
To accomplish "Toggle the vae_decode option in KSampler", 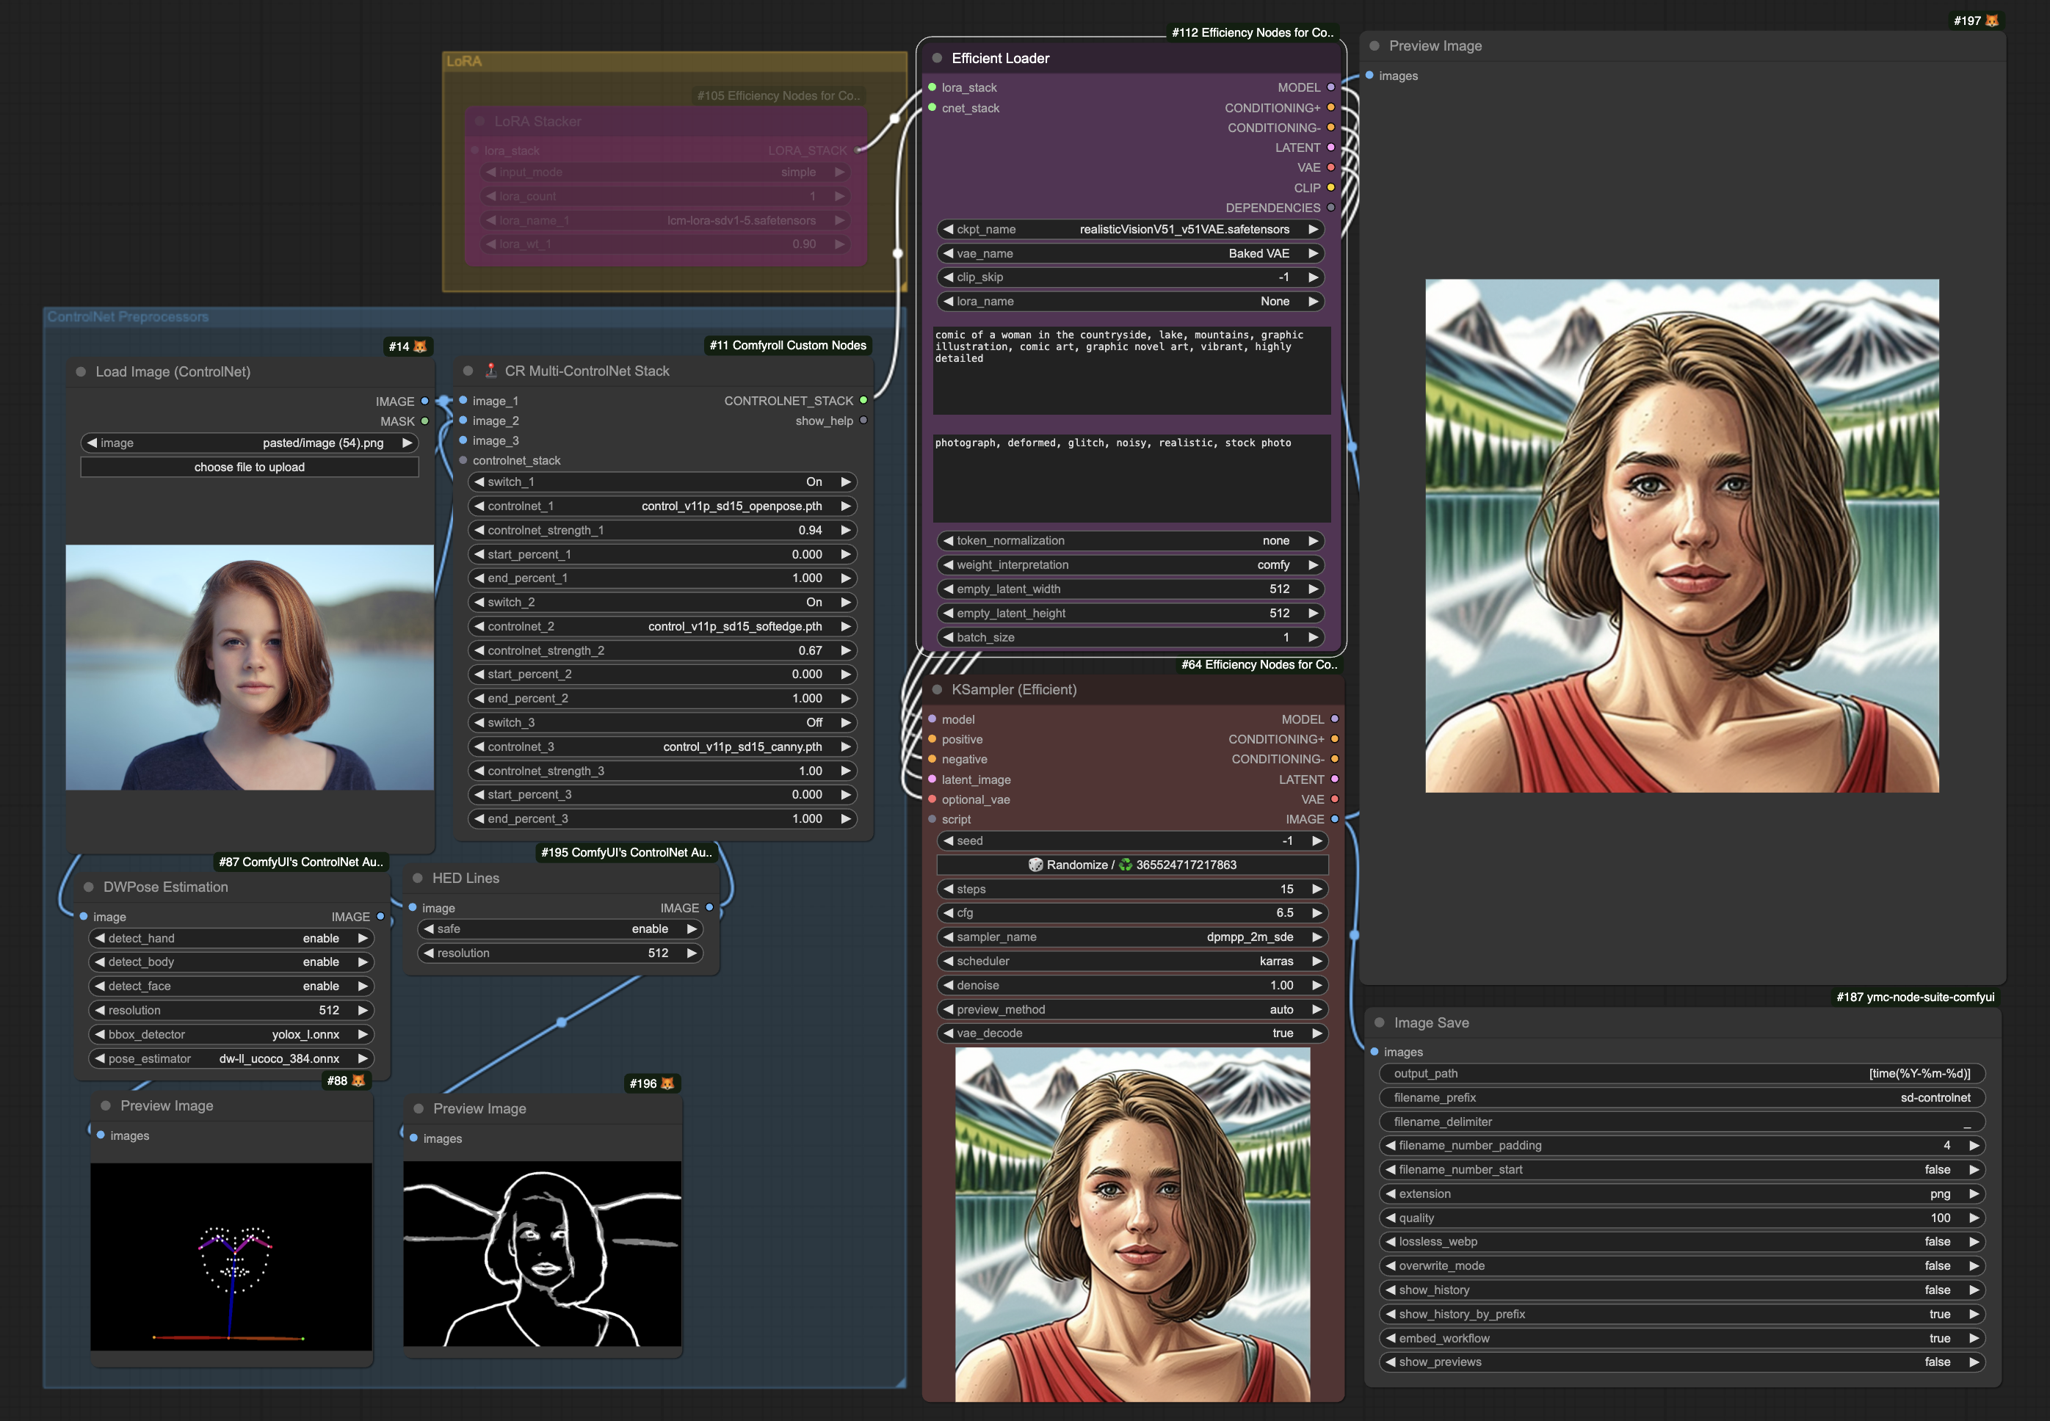I will [1131, 1033].
